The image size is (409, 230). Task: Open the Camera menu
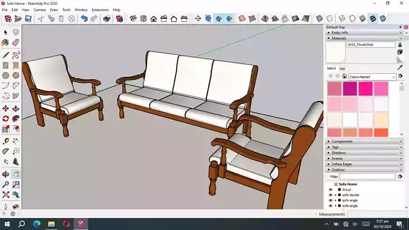point(40,10)
